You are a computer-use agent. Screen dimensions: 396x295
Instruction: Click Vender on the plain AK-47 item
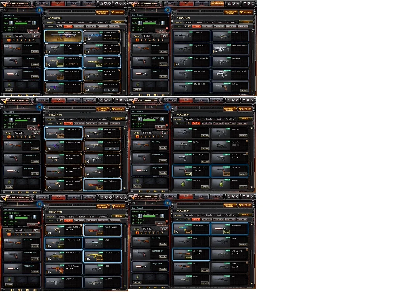[x=205, y=270]
